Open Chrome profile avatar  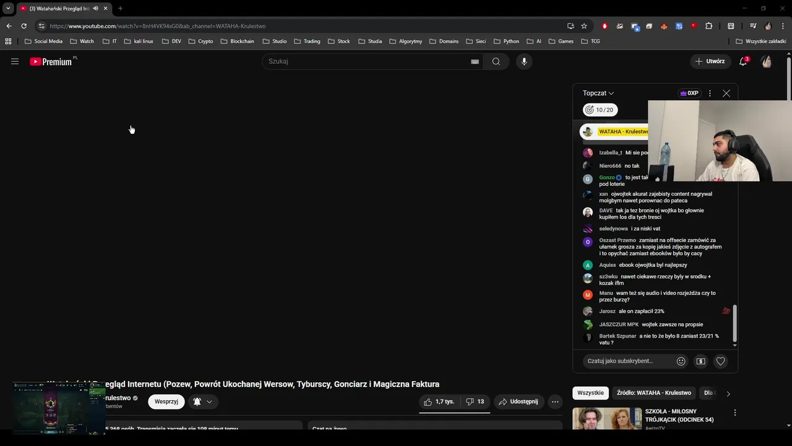[768, 26]
